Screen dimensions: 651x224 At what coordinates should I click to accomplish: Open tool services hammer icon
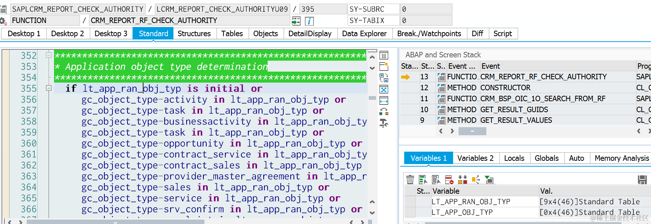(x=384, y=123)
